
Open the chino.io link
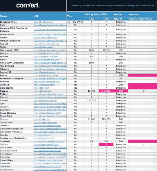pos(42,119)
